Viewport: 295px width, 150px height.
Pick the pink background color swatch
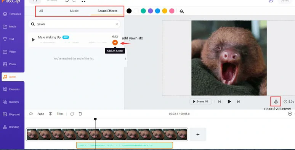172,11
